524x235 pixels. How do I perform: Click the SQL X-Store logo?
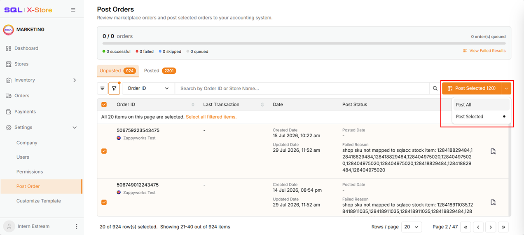[x=28, y=10]
